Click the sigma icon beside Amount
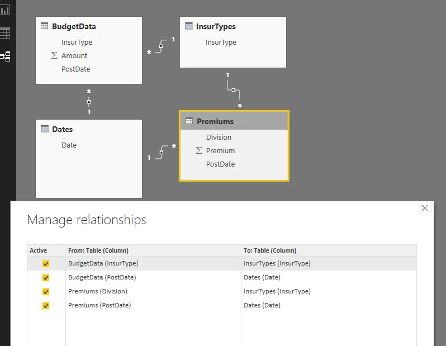Viewport: 446px width, 346px height. click(54, 55)
